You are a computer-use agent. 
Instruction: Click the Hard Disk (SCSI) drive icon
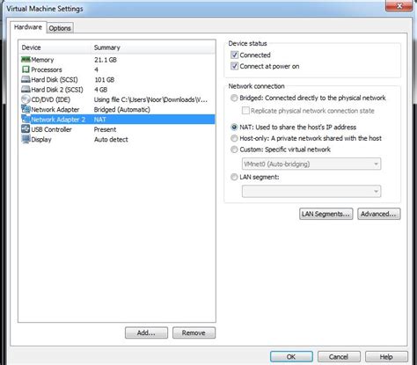pyautogui.click(x=26, y=79)
